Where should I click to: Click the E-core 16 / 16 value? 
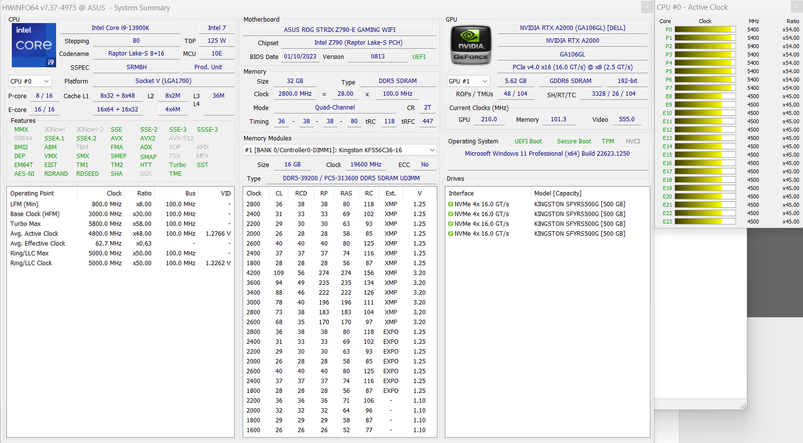(x=44, y=110)
